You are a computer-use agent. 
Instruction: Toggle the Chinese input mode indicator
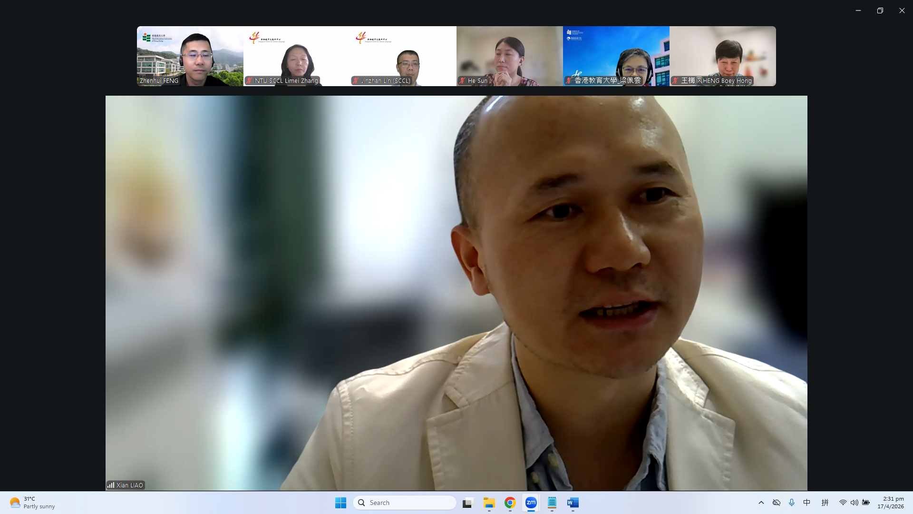[807, 503]
